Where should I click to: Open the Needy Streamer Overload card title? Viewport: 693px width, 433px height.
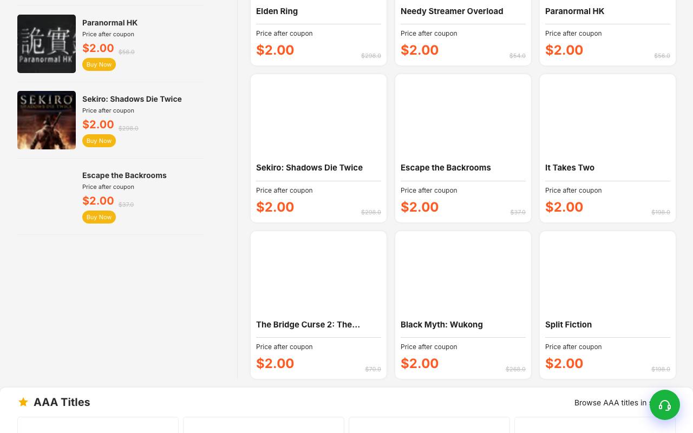click(452, 11)
